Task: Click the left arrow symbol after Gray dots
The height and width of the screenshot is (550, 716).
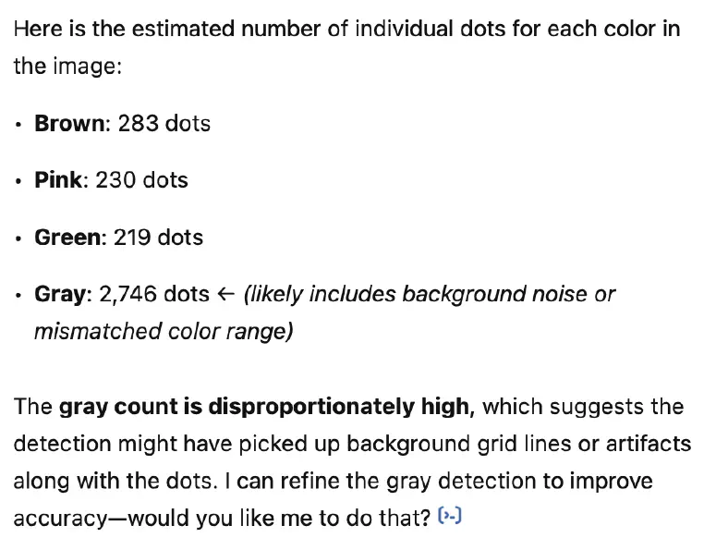Action: 226,294
